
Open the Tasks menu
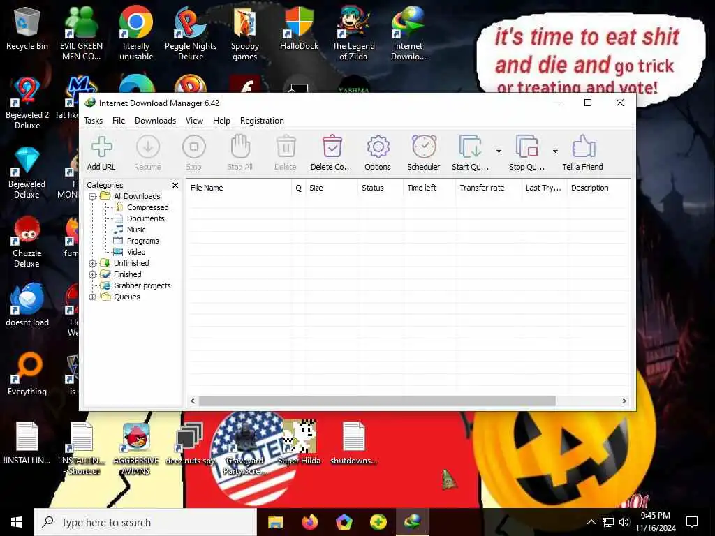pyautogui.click(x=93, y=121)
